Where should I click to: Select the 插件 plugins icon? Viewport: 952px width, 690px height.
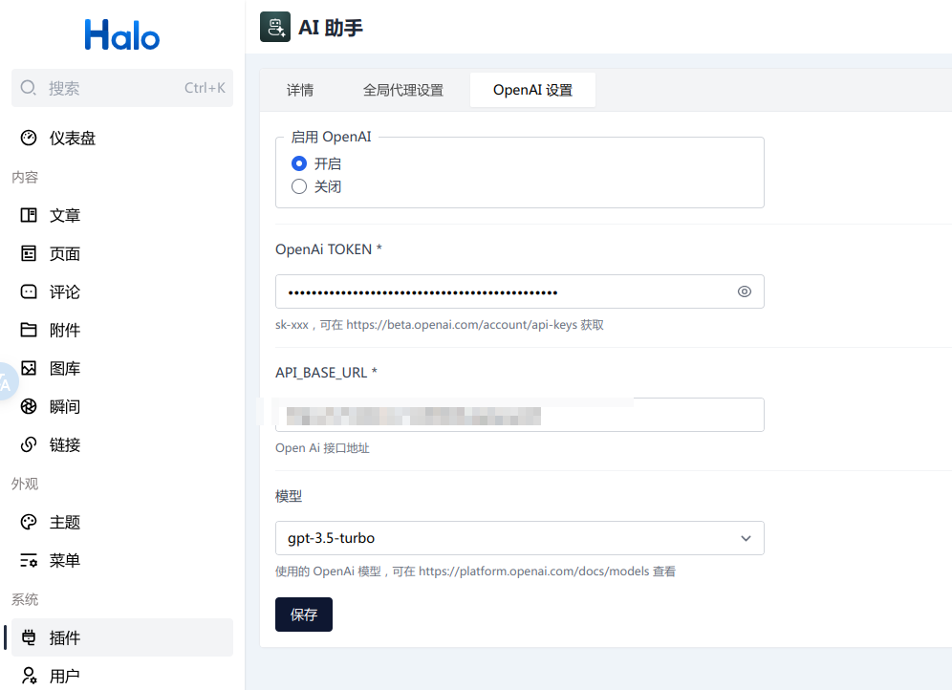[27, 637]
